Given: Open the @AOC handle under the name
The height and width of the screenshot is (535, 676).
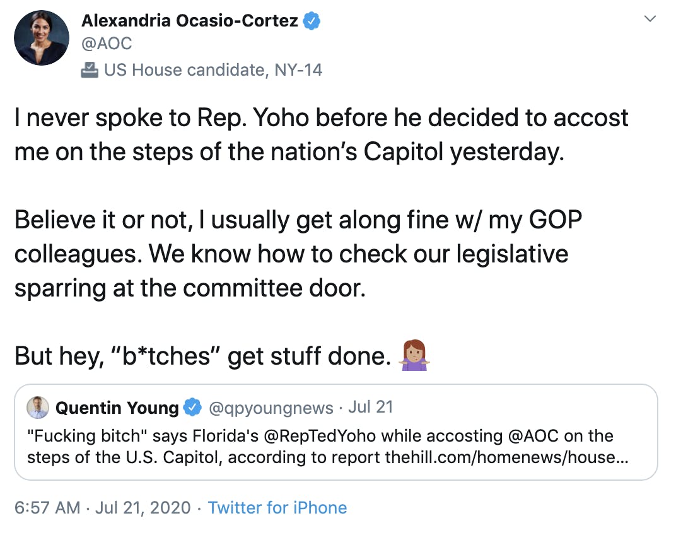Looking at the screenshot, I should pyautogui.click(x=107, y=44).
